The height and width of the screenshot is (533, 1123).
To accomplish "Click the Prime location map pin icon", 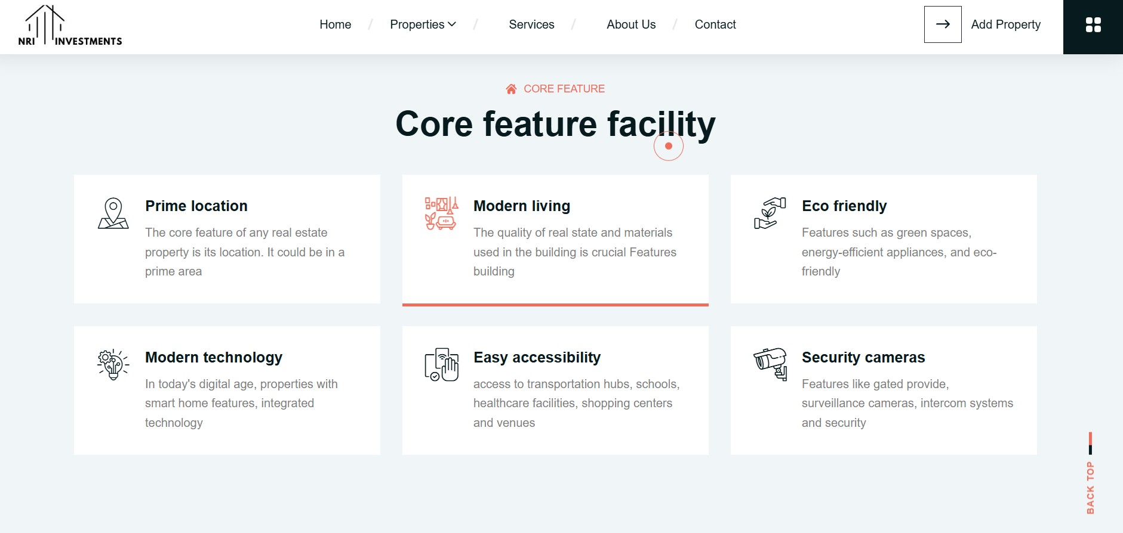I will coord(113,213).
